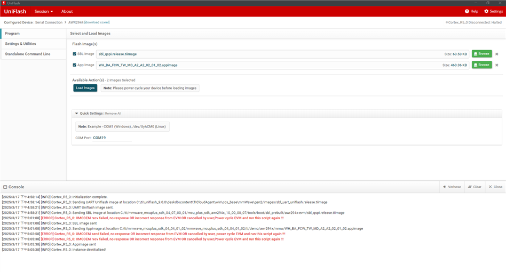Clear the console log

[x=475, y=187]
